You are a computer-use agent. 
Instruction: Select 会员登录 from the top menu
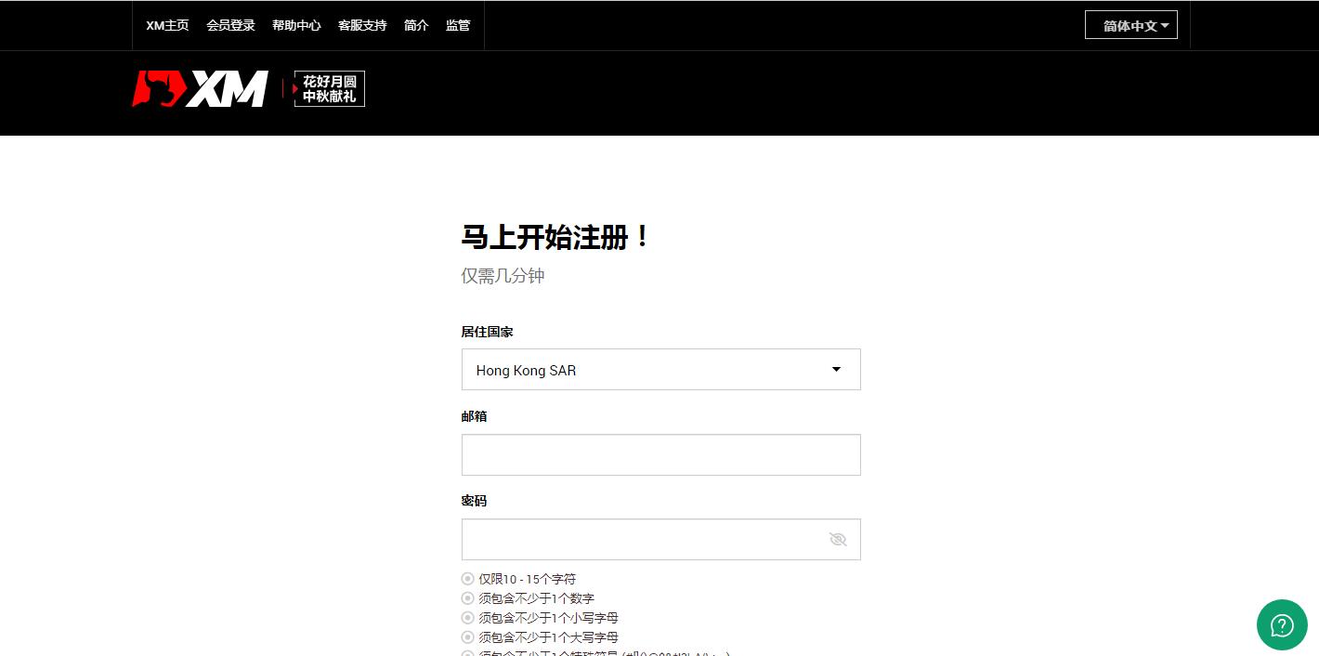pyautogui.click(x=230, y=25)
